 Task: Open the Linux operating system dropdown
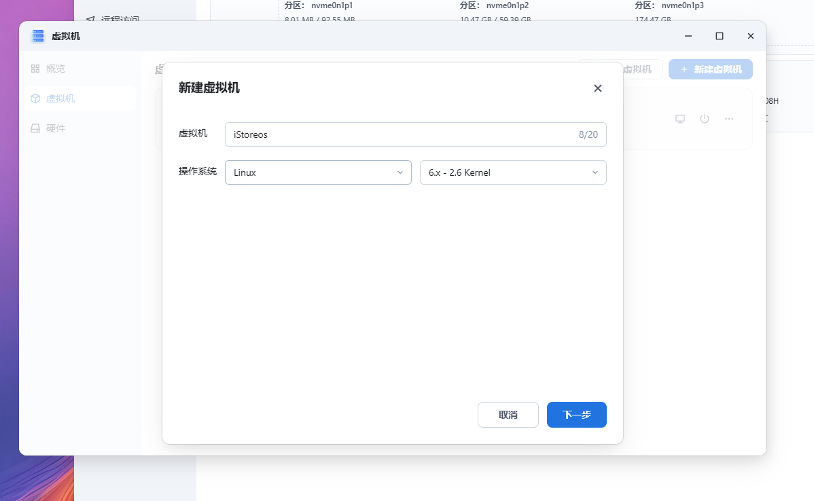(317, 172)
